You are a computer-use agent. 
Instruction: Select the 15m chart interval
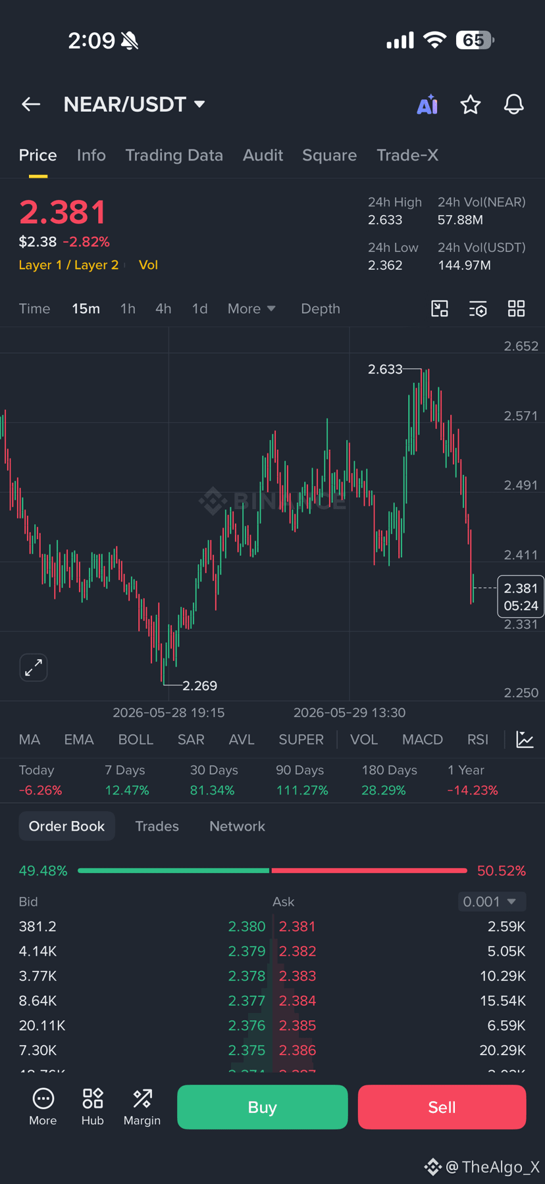click(x=86, y=308)
